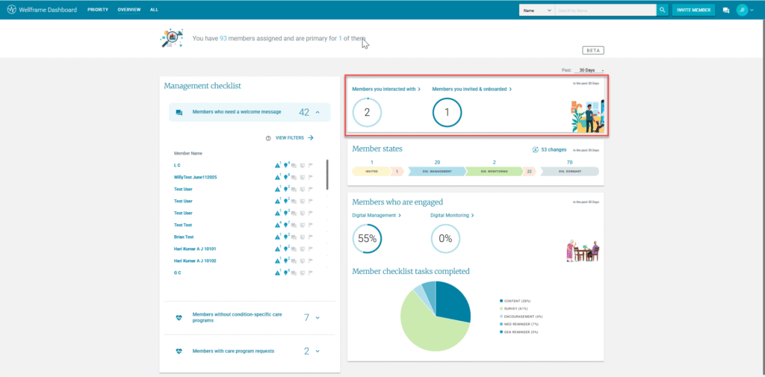Switch to the Overview tab
The width and height of the screenshot is (765, 377).
pos(129,10)
